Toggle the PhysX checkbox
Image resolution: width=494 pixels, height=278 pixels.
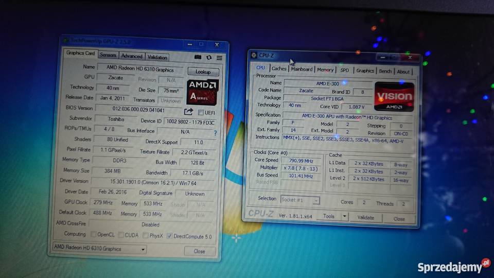pyautogui.click(x=145, y=235)
